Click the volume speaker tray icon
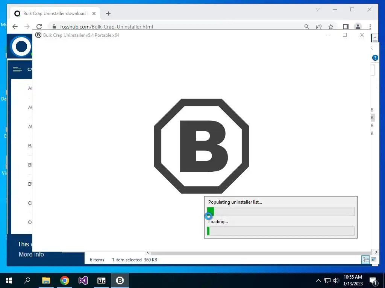Viewport: 385px width, 288px height. pyautogui.click(x=336, y=280)
